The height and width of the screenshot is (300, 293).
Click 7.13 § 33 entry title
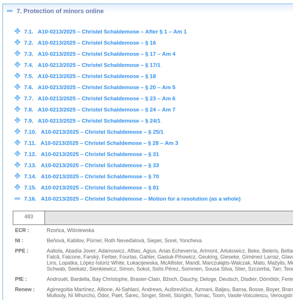[100, 165]
